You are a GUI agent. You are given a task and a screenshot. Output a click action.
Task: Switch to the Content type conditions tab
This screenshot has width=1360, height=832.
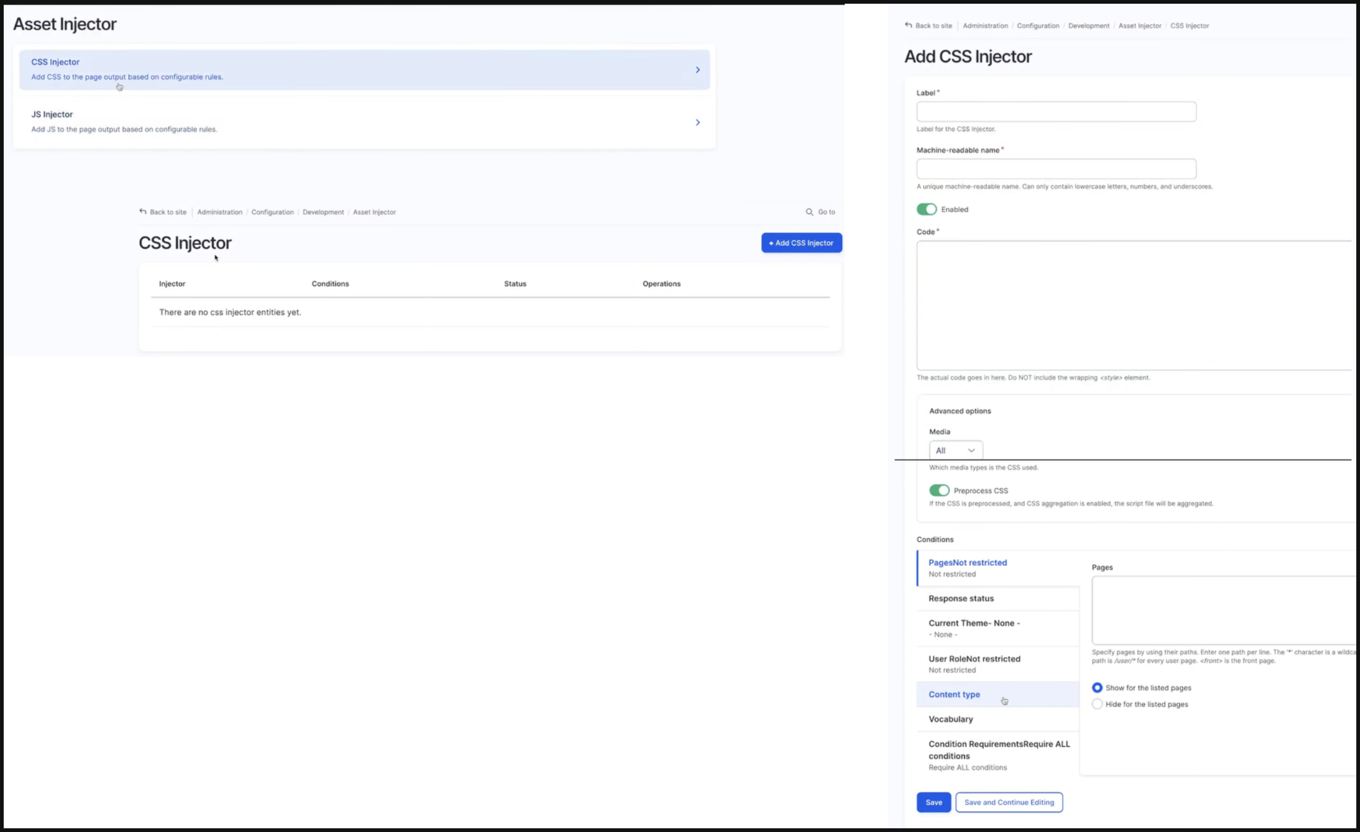(954, 695)
